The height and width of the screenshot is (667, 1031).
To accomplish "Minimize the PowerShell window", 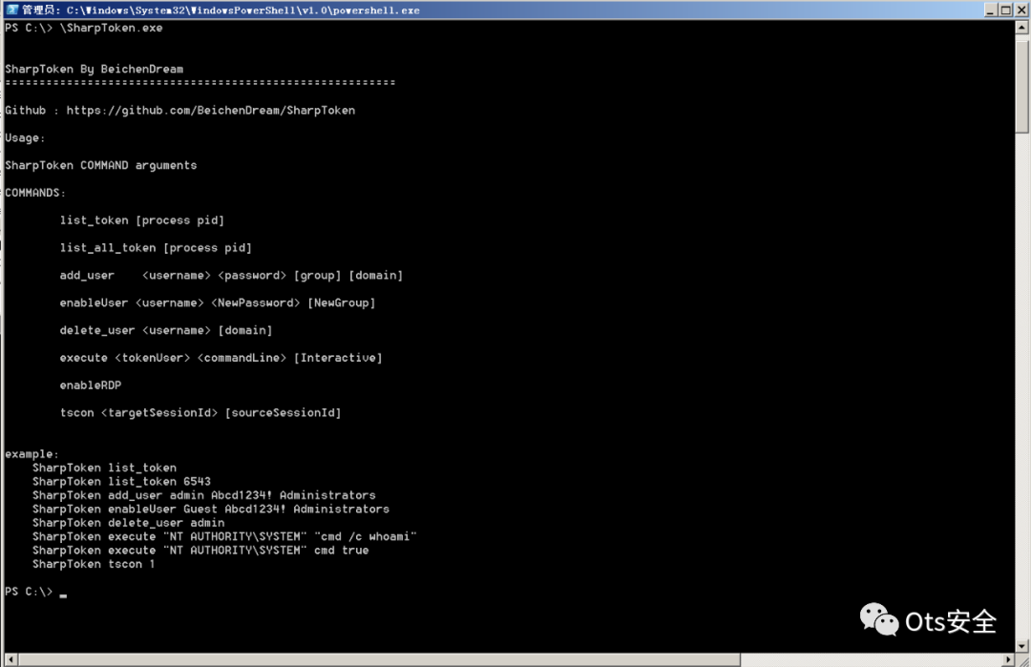I will click(x=990, y=10).
